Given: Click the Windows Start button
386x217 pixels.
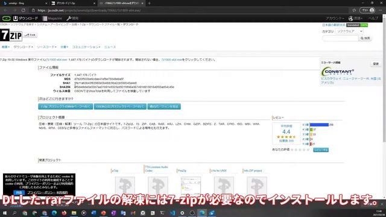Looking at the screenshot, I should 5,213.
